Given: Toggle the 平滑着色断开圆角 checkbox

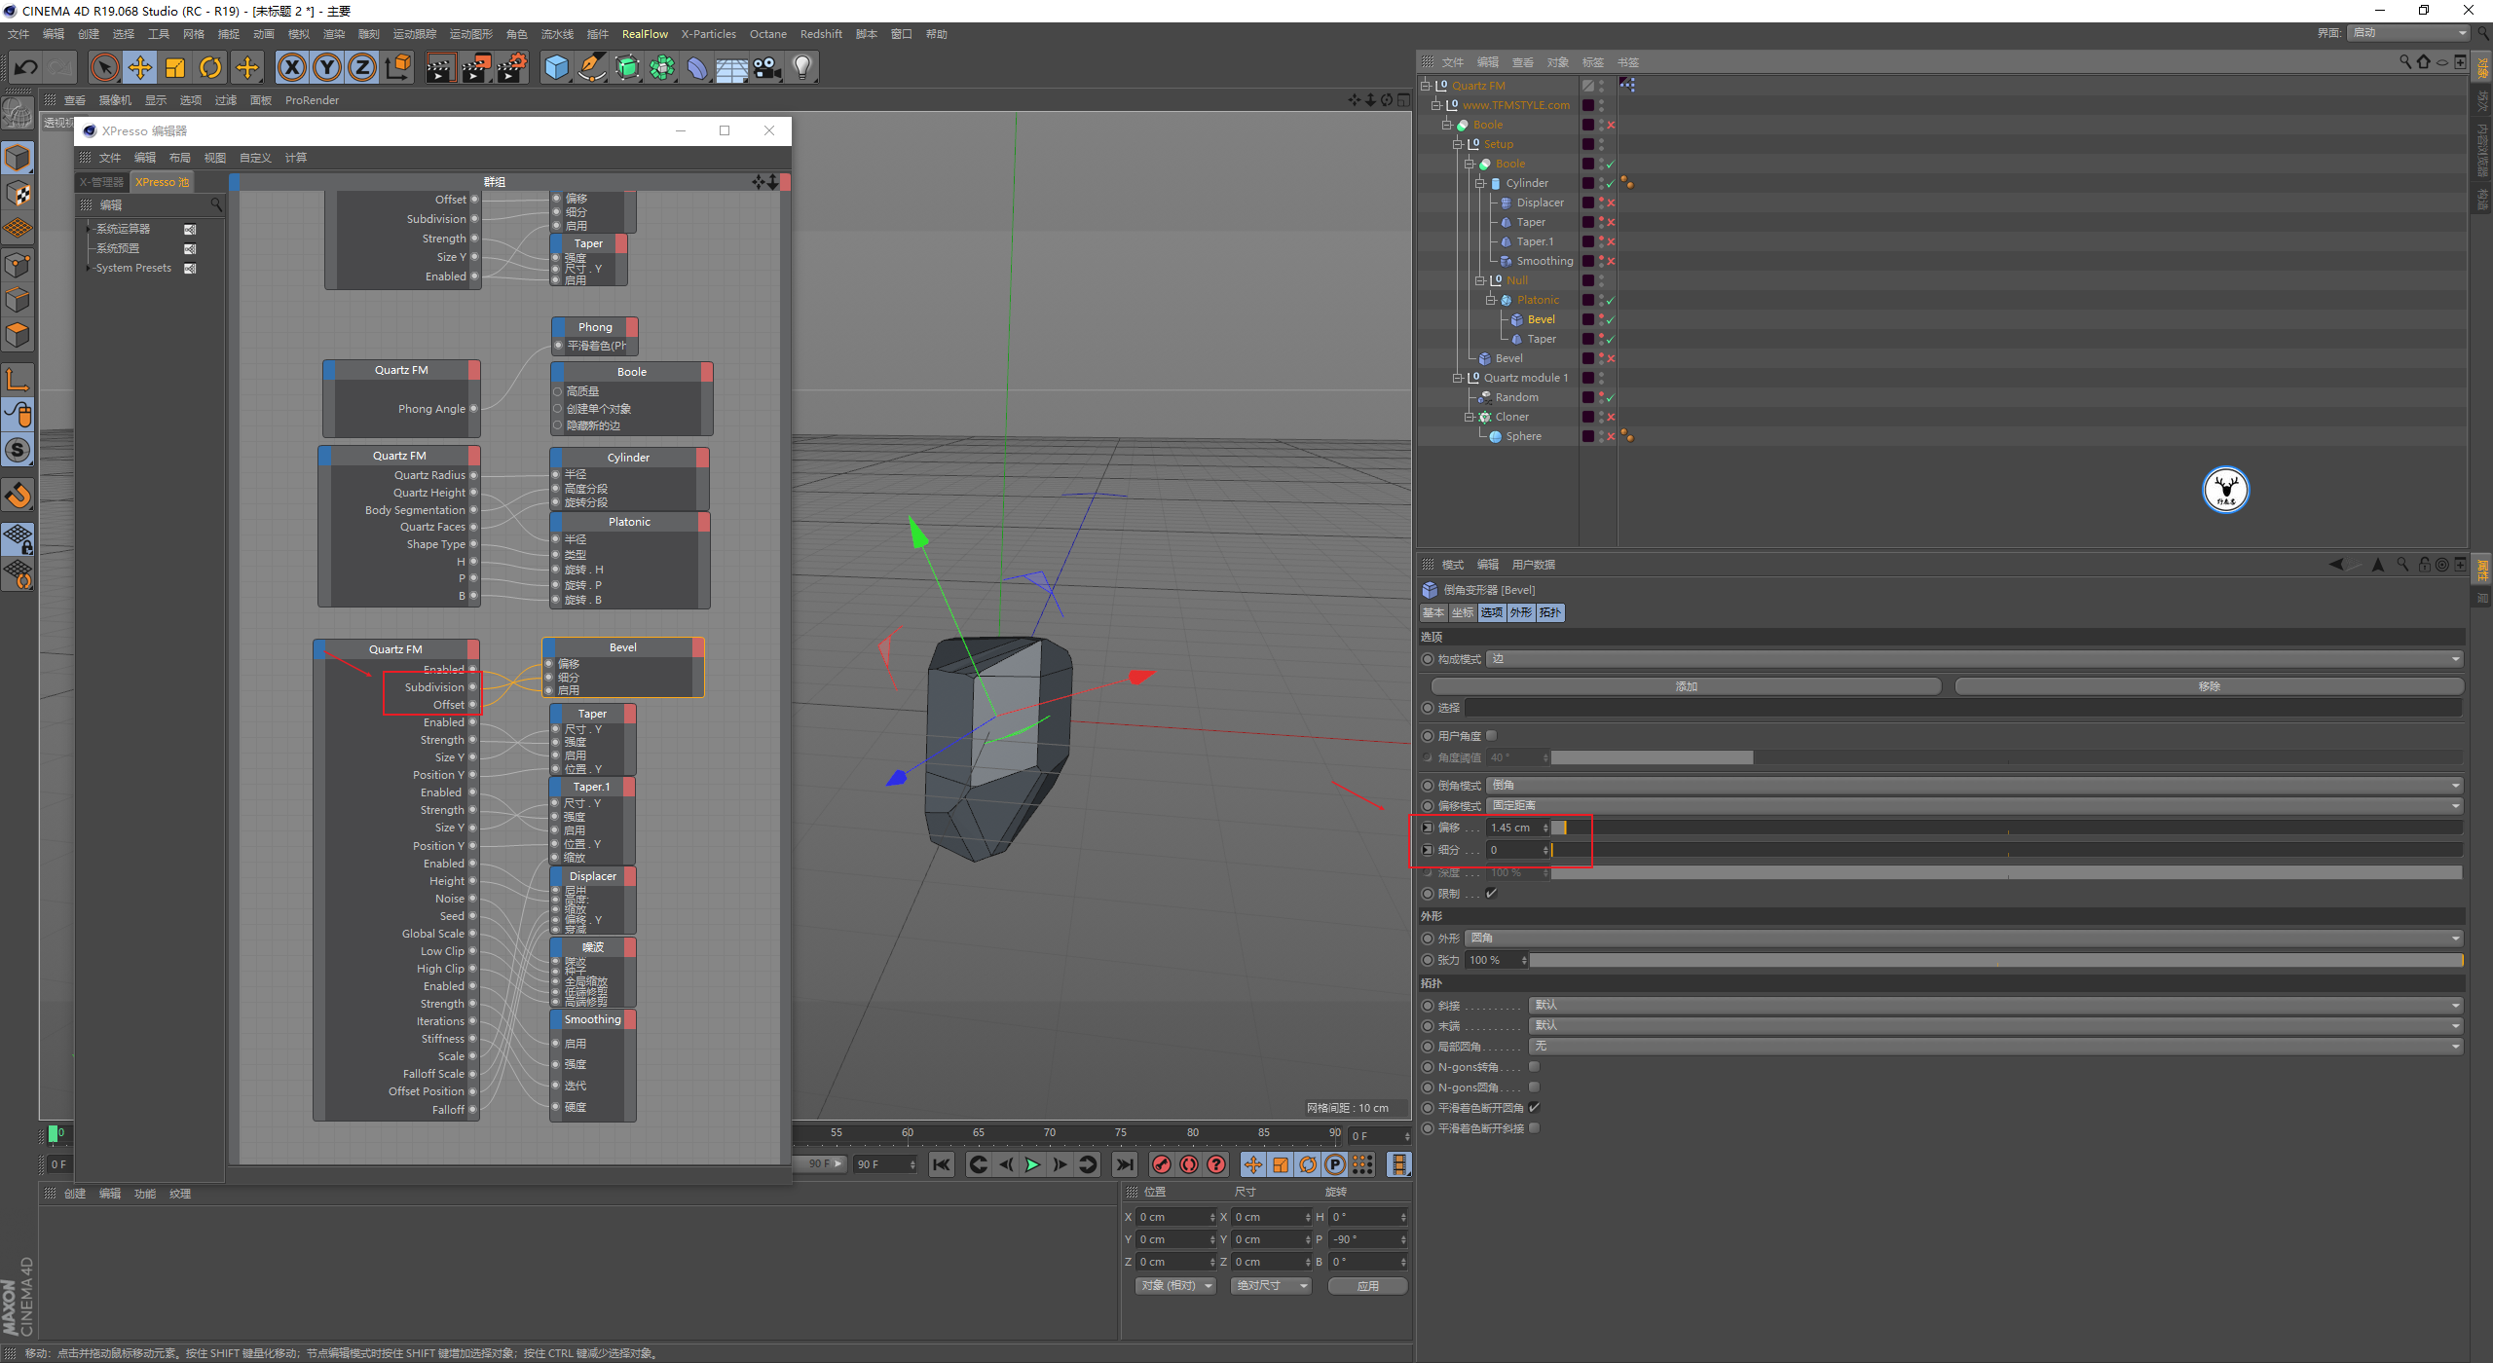Looking at the screenshot, I should (x=1534, y=1108).
